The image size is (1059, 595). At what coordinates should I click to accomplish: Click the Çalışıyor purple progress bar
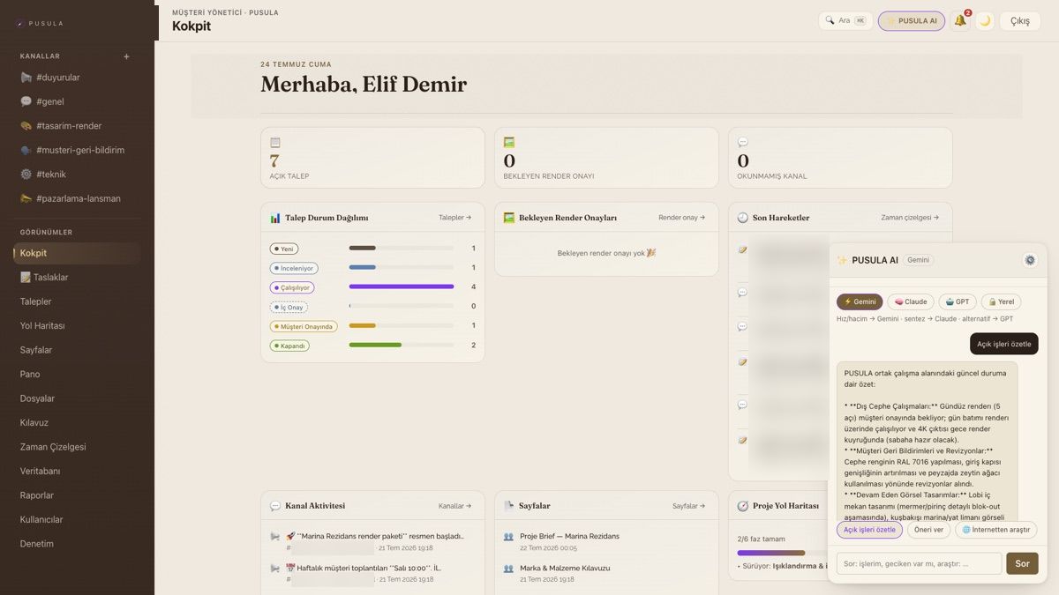point(402,286)
